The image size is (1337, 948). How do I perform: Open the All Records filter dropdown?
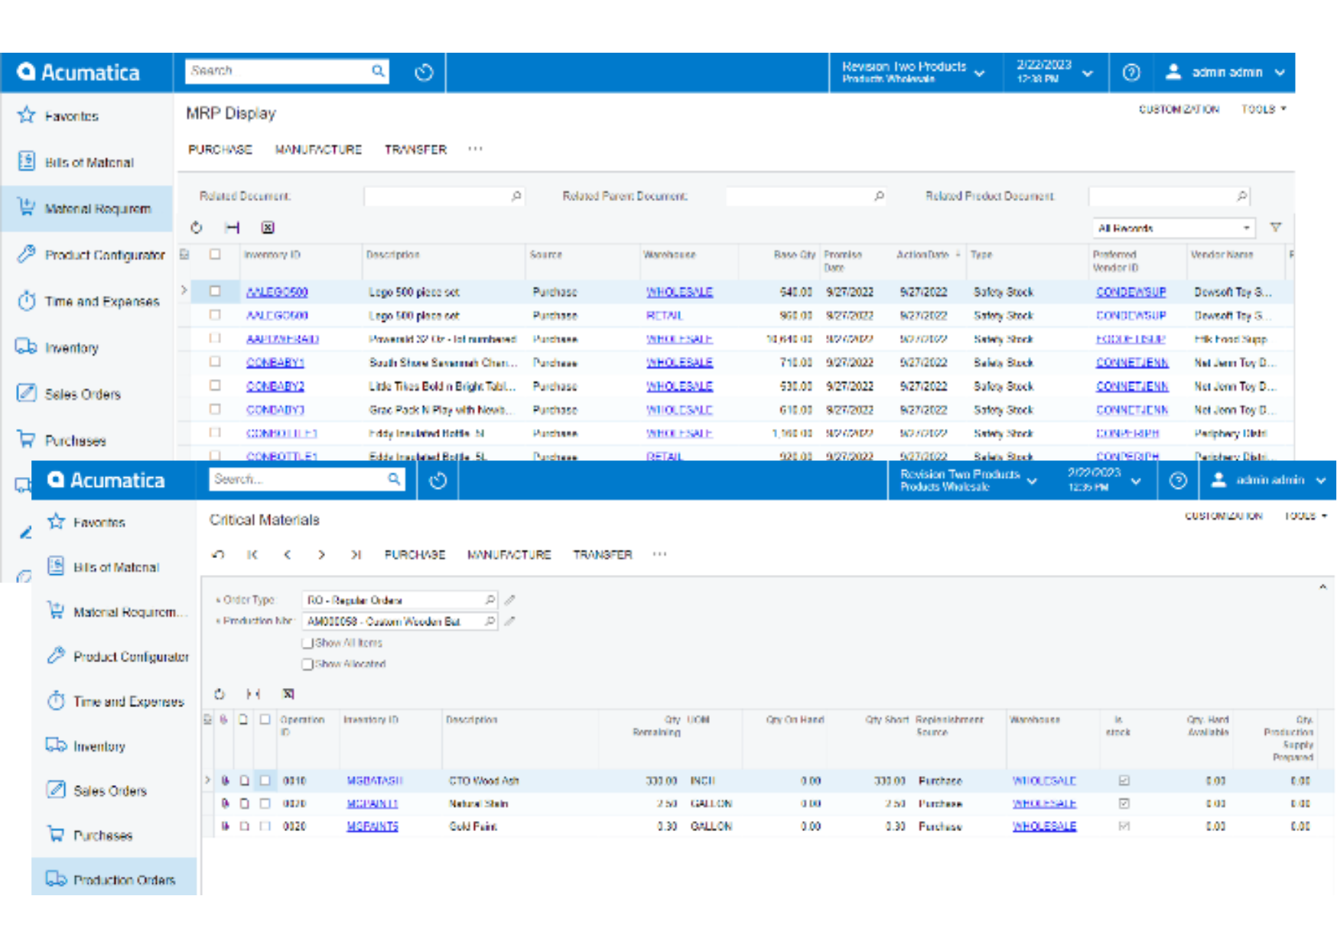1173,228
